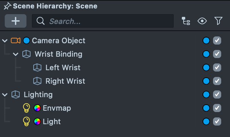Click the hierarchy tree view icon
Image resolution: width=230 pixels, height=137 pixels.
click(186, 21)
